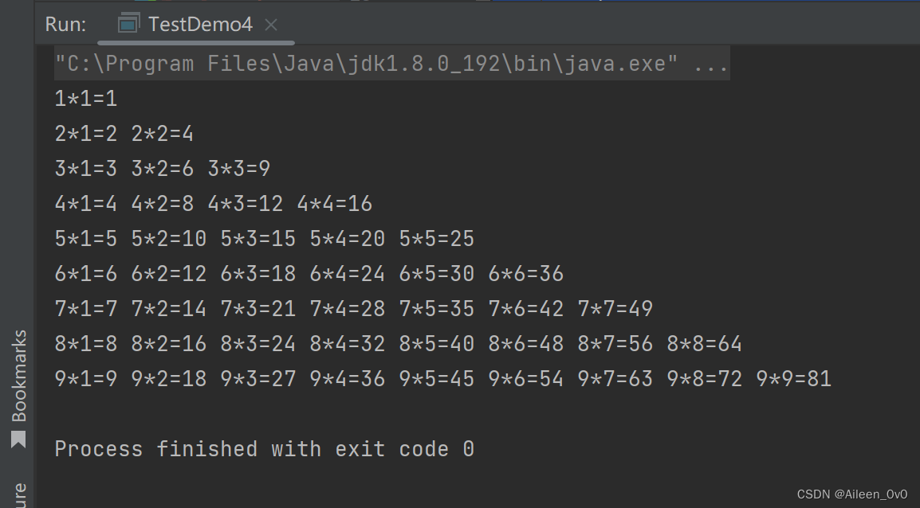Screen dimensions: 920x508
Task: Close the TestDemo4 run tab
Action: (270, 25)
